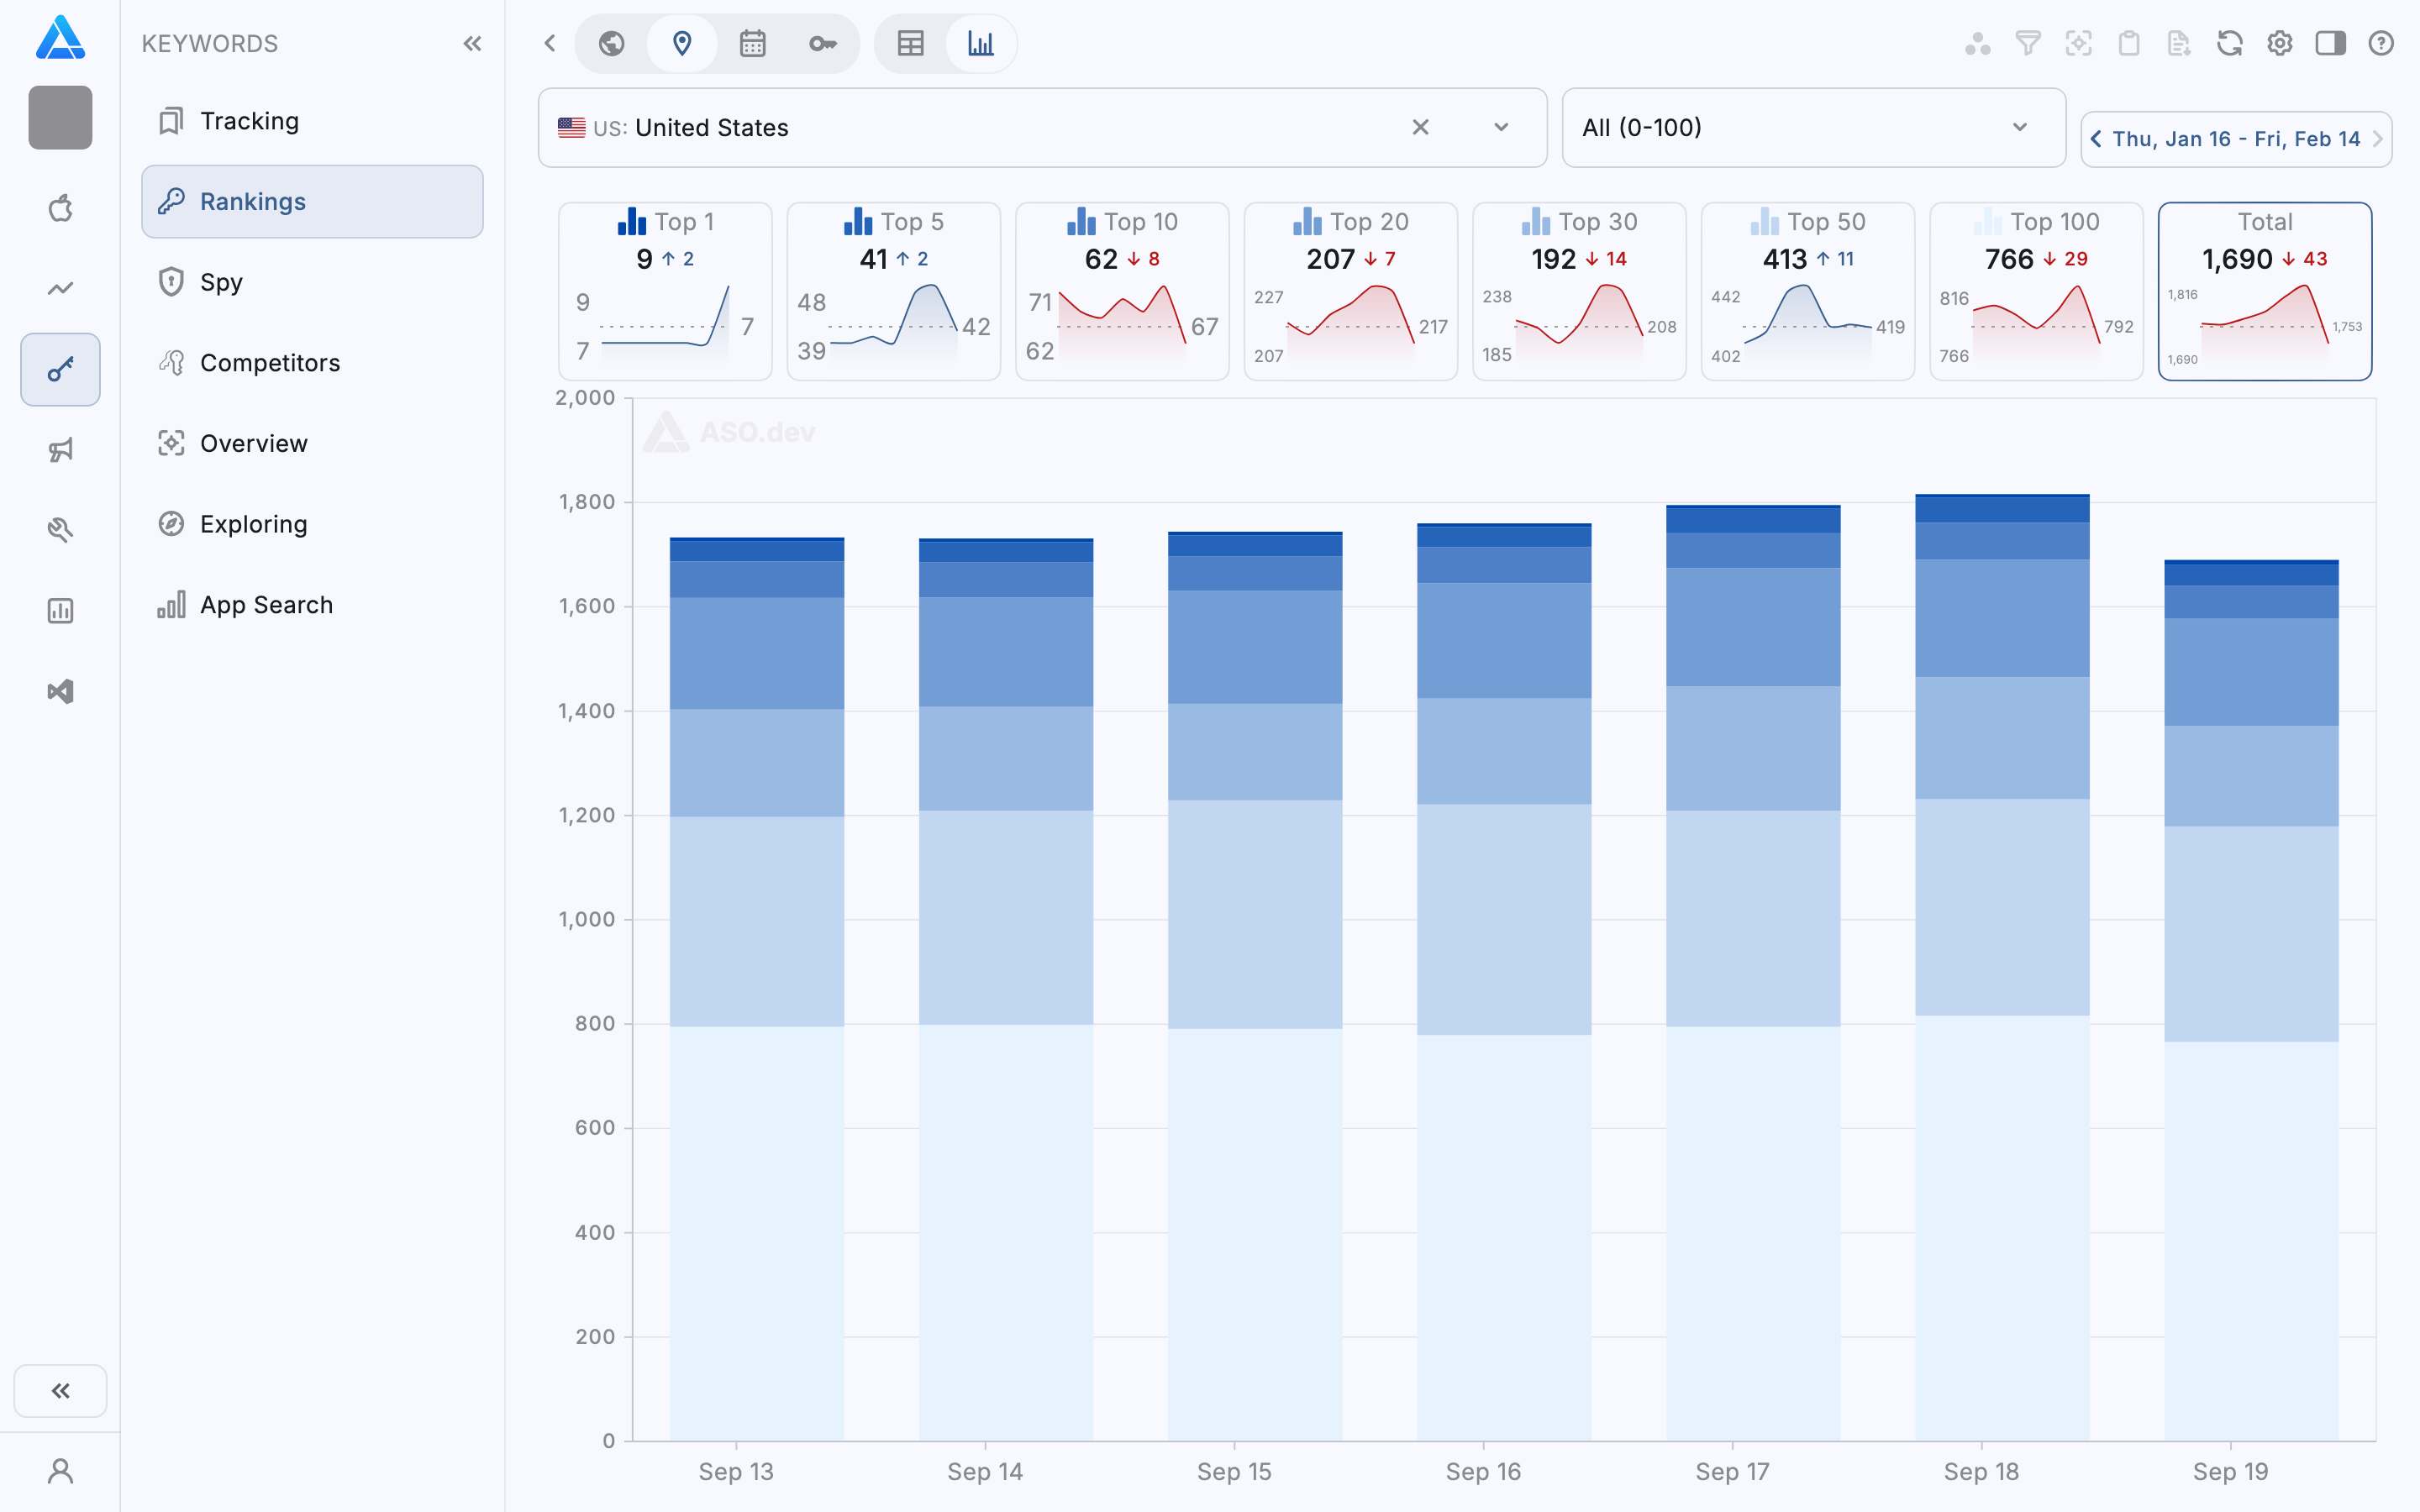2420x1512 pixels.
Task: Collapse the Keywords sidebar panel
Action: [472, 43]
